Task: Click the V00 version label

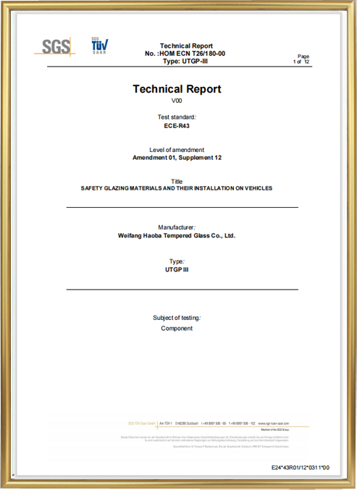Action: click(x=177, y=101)
